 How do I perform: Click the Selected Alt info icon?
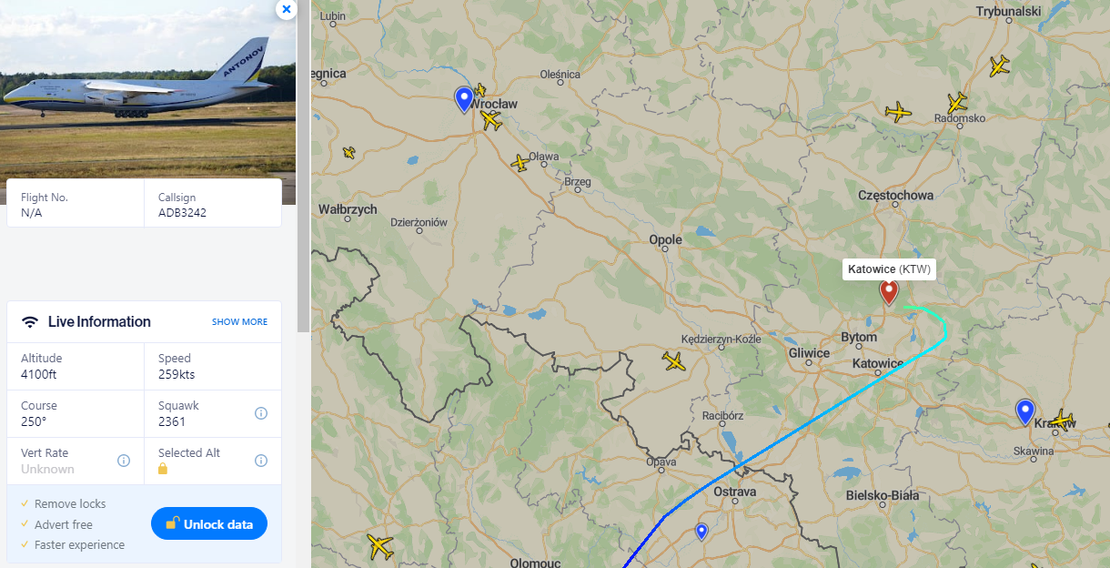pos(261,461)
